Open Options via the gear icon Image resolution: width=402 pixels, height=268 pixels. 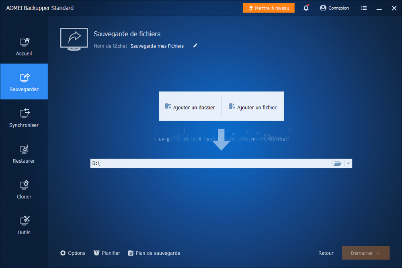[63, 253]
